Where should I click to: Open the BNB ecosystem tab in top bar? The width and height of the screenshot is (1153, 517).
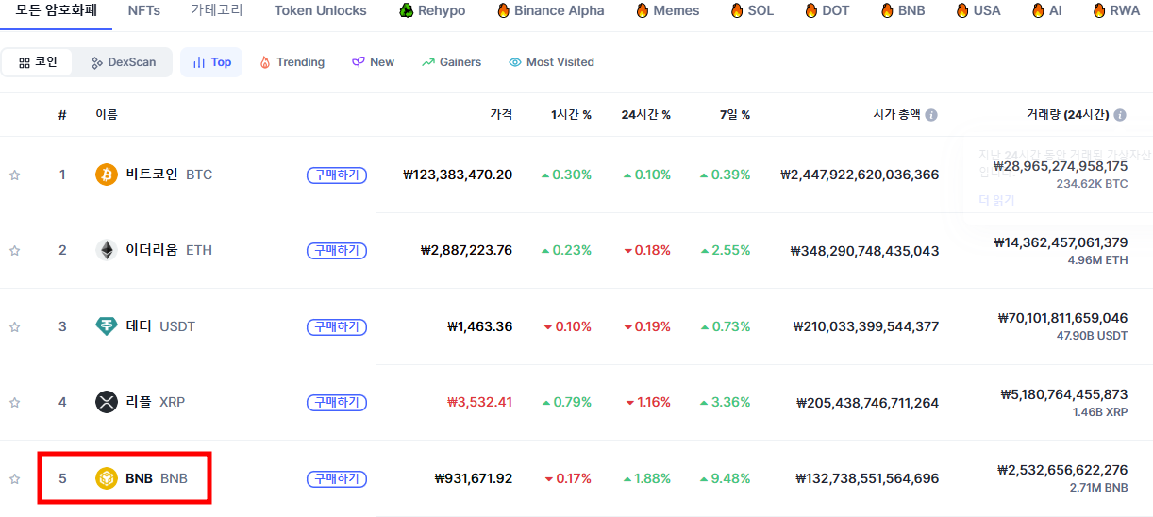pyautogui.click(x=902, y=10)
